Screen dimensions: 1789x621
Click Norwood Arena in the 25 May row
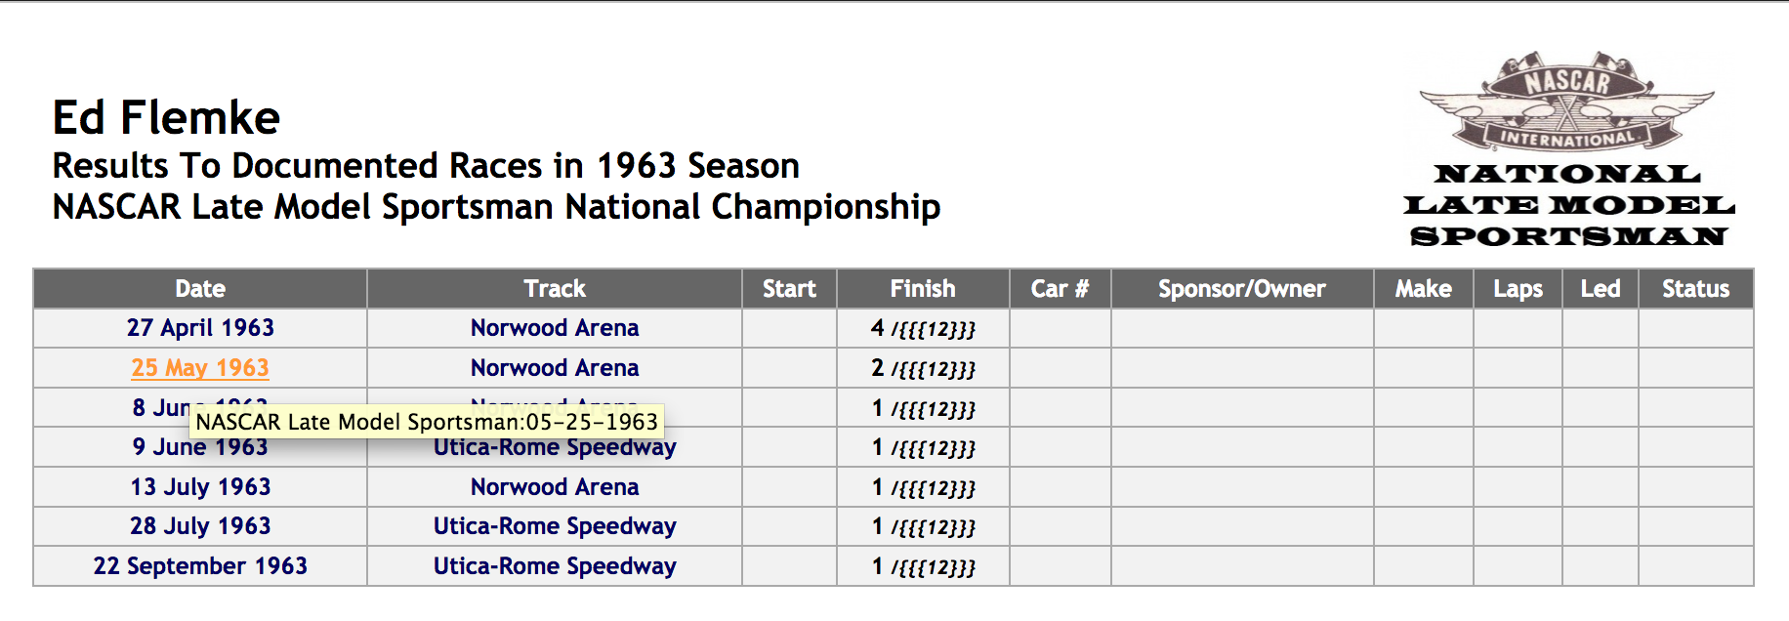point(555,368)
